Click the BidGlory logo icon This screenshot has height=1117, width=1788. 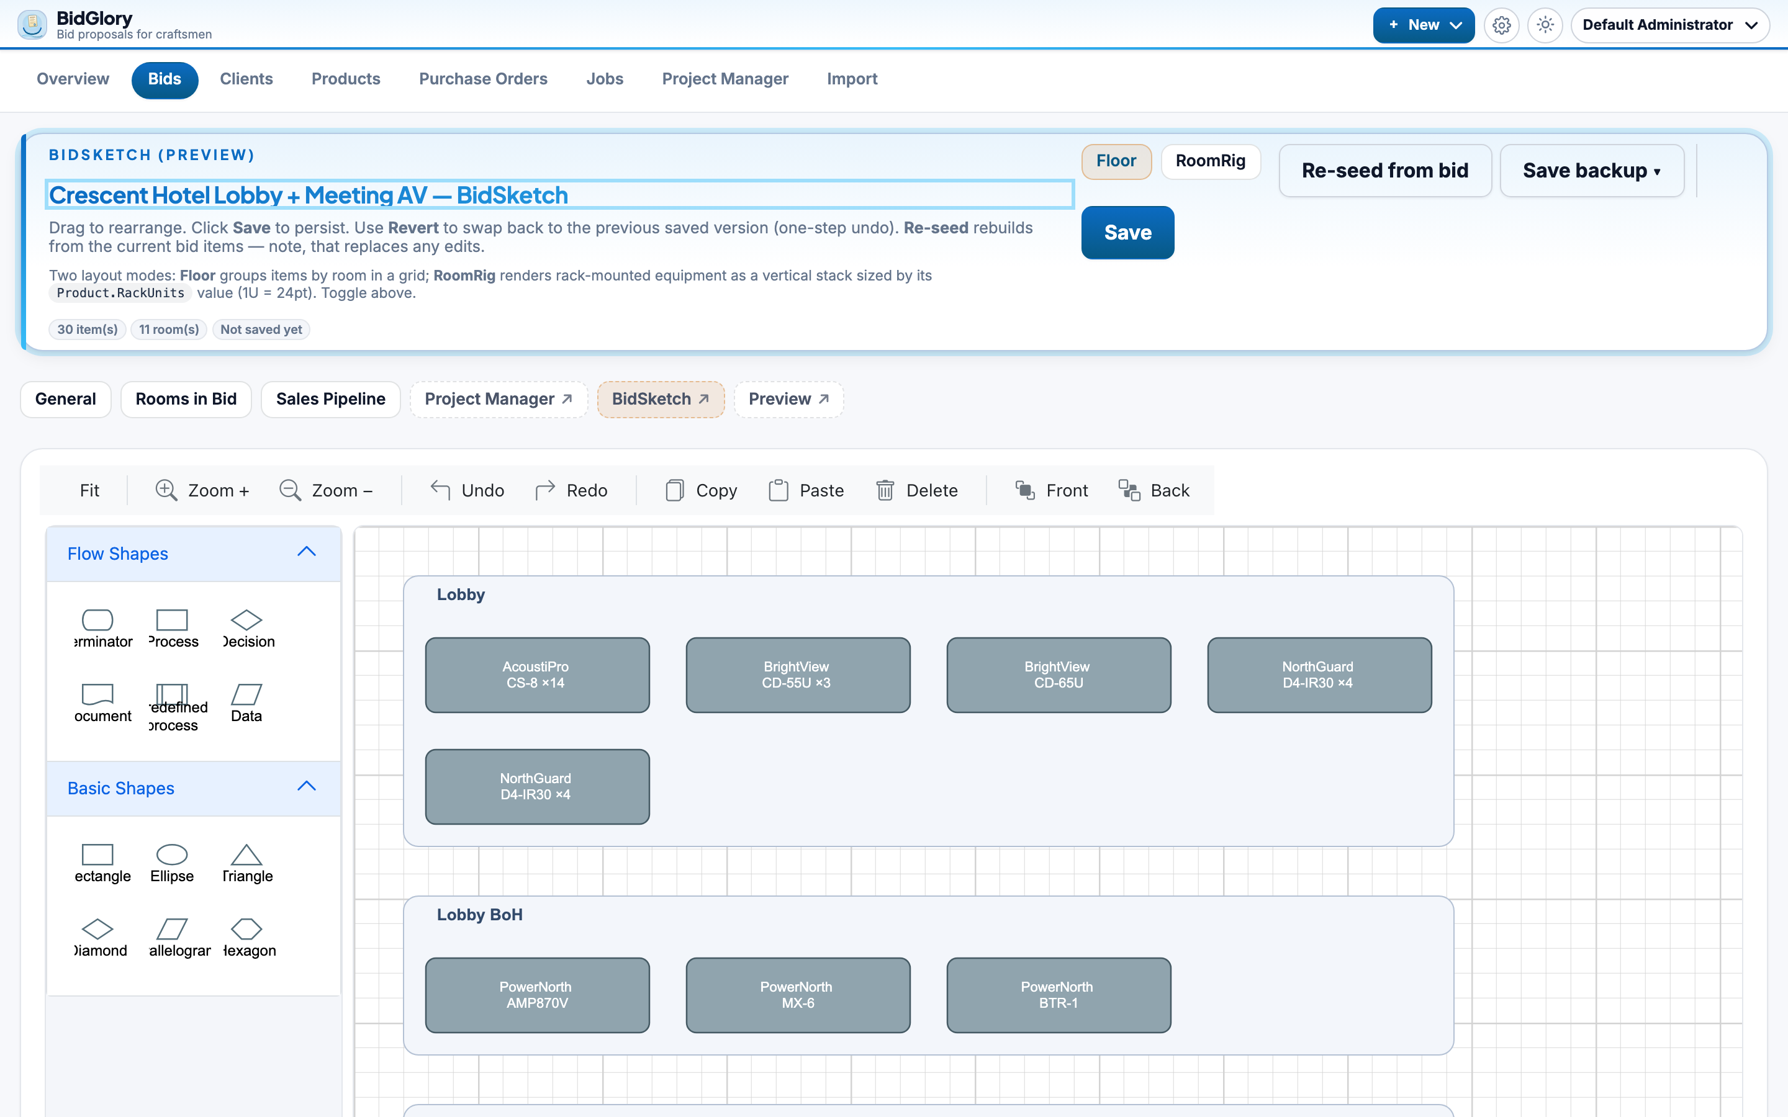pyautogui.click(x=32, y=25)
